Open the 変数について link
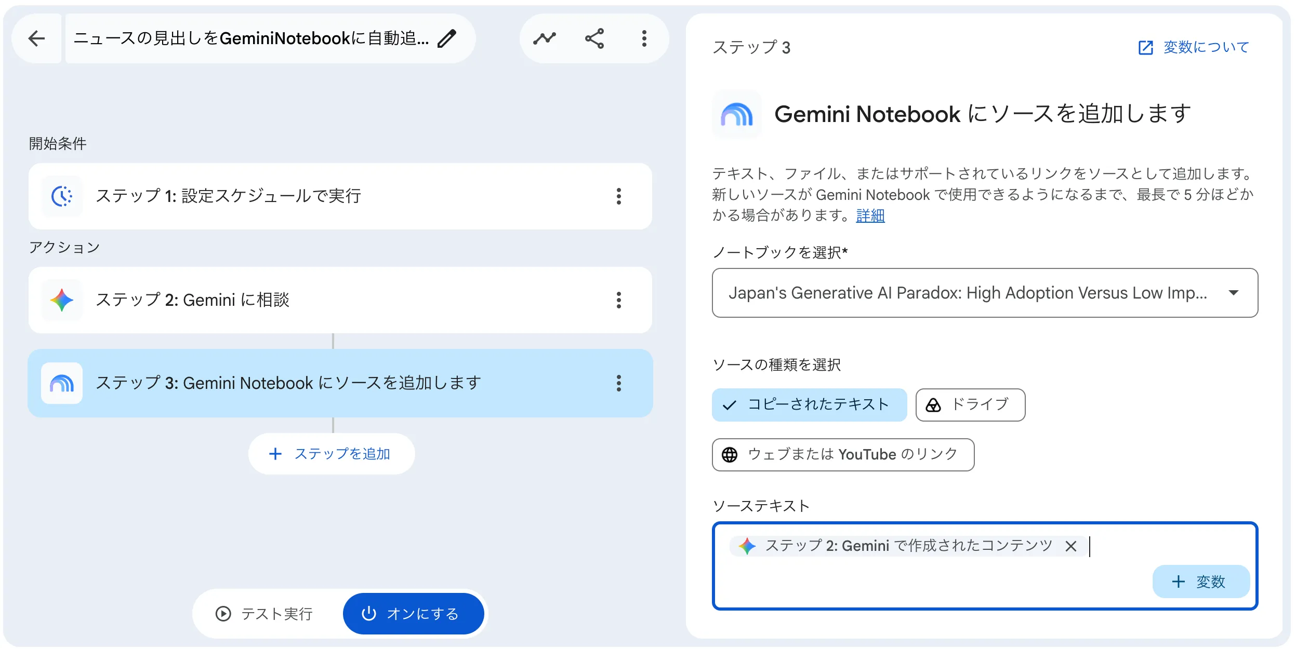This screenshot has height=649, width=1296. [1206, 47]
